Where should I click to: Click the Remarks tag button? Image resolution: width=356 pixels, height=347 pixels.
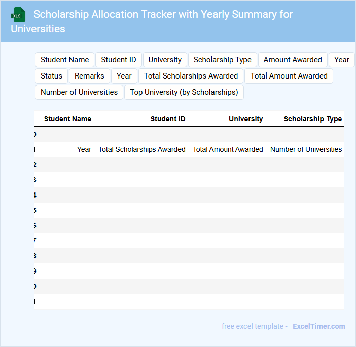[89, 76]
